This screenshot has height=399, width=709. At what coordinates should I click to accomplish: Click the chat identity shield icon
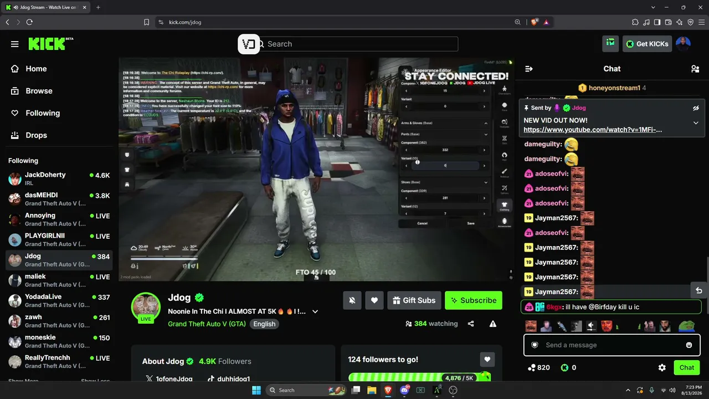point(535,345)
